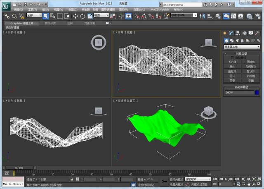Open the MAXScript menu
Screen dimensions: 264x189
coord(160,10)
